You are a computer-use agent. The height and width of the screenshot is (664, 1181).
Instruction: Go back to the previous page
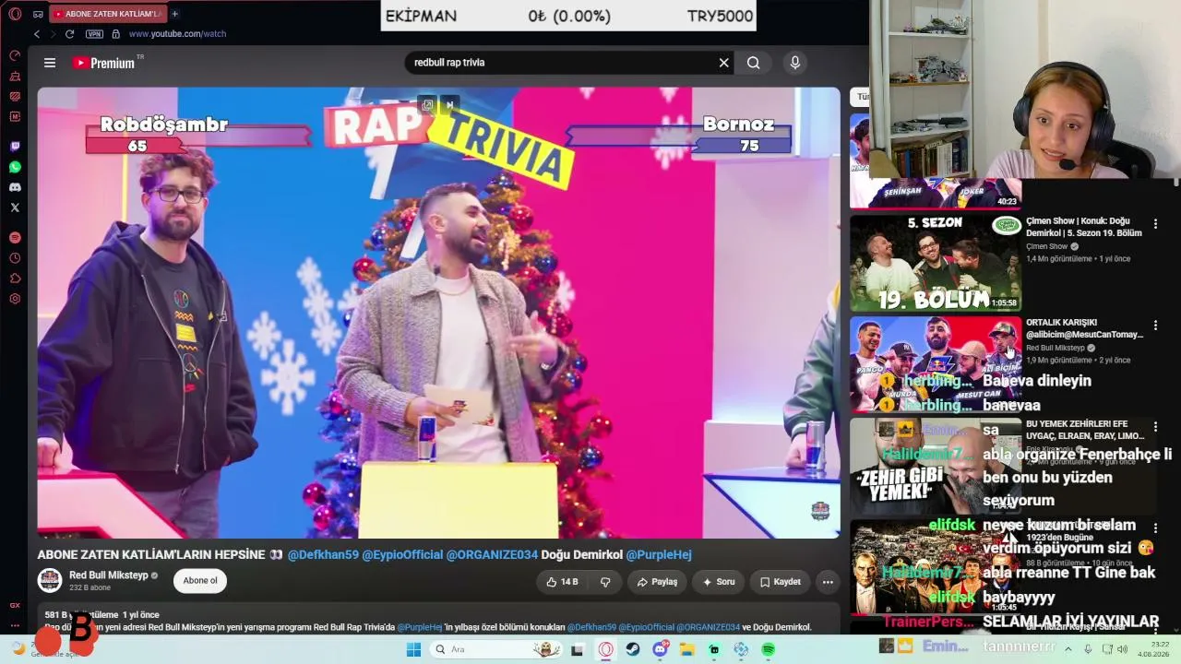coord(37,34)
